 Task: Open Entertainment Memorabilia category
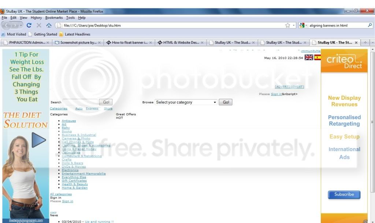pyautogui.click(x=84, y=173)
